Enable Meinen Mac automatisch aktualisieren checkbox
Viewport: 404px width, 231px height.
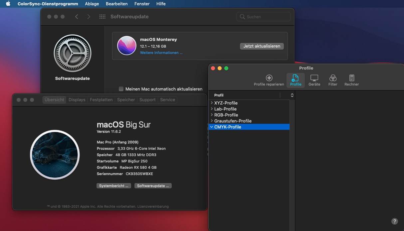click(121, 89)
